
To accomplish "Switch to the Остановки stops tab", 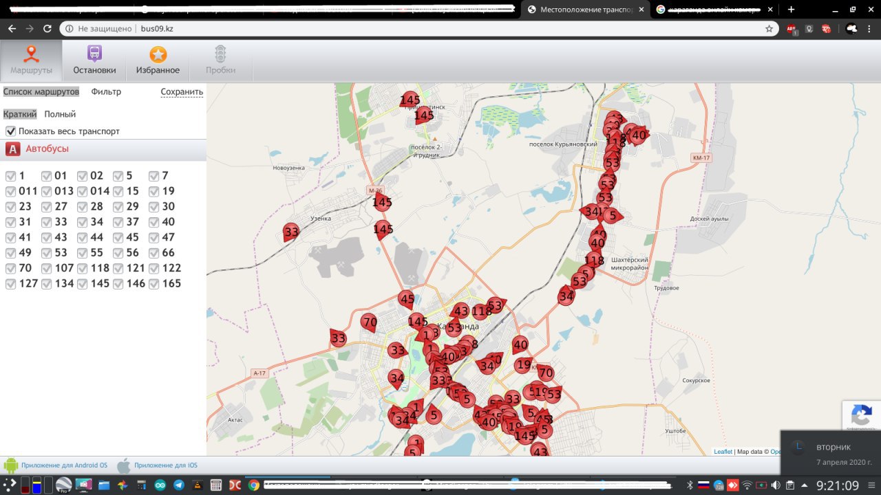I will click(x=94, y=61).
